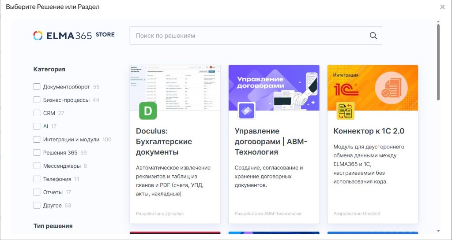Screen dimensions: 452x240
Task: Click the Doculus card screenshot thumbnail
Action: [175, 88]
